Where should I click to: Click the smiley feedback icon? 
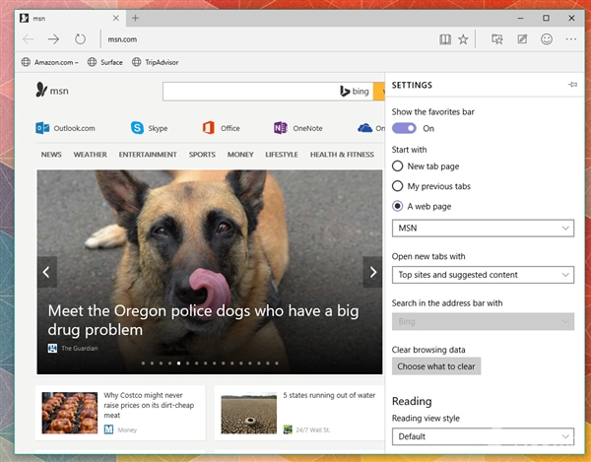547,39
